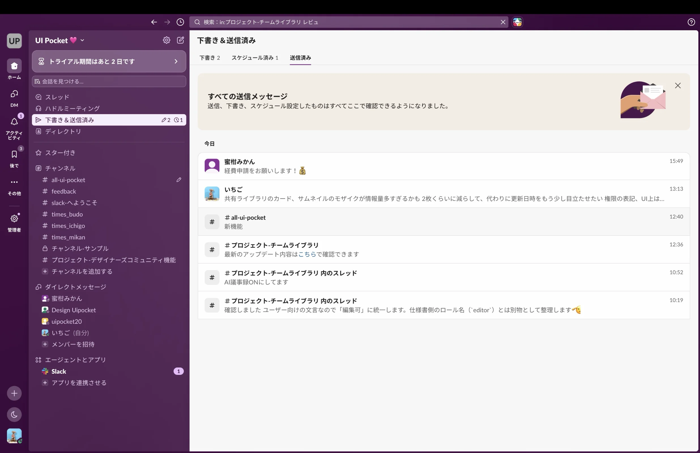
Task: Open DM with uipocket20
Action: click(x=109, y=321)
